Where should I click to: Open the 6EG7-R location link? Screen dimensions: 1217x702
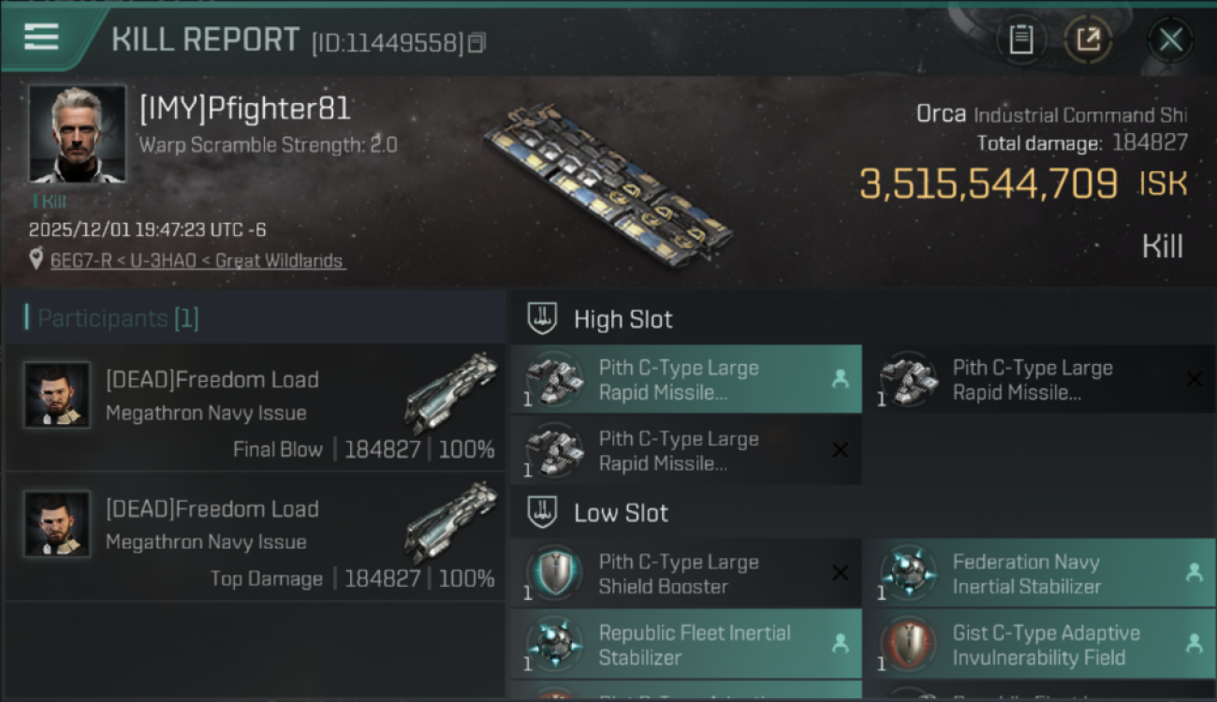(198, 261)
